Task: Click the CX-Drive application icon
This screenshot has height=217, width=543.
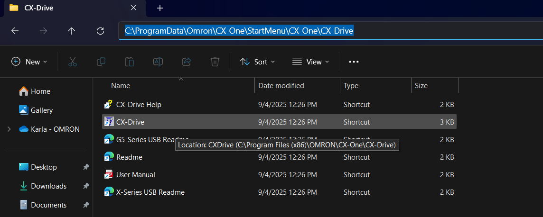Action: click(x=109, y=122)
